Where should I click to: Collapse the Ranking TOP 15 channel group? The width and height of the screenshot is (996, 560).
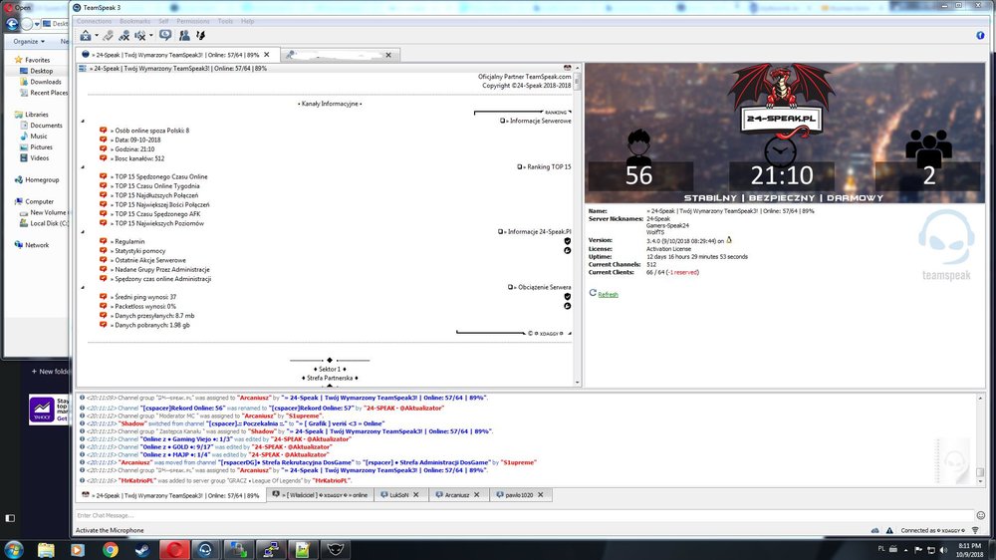[83, 167]
